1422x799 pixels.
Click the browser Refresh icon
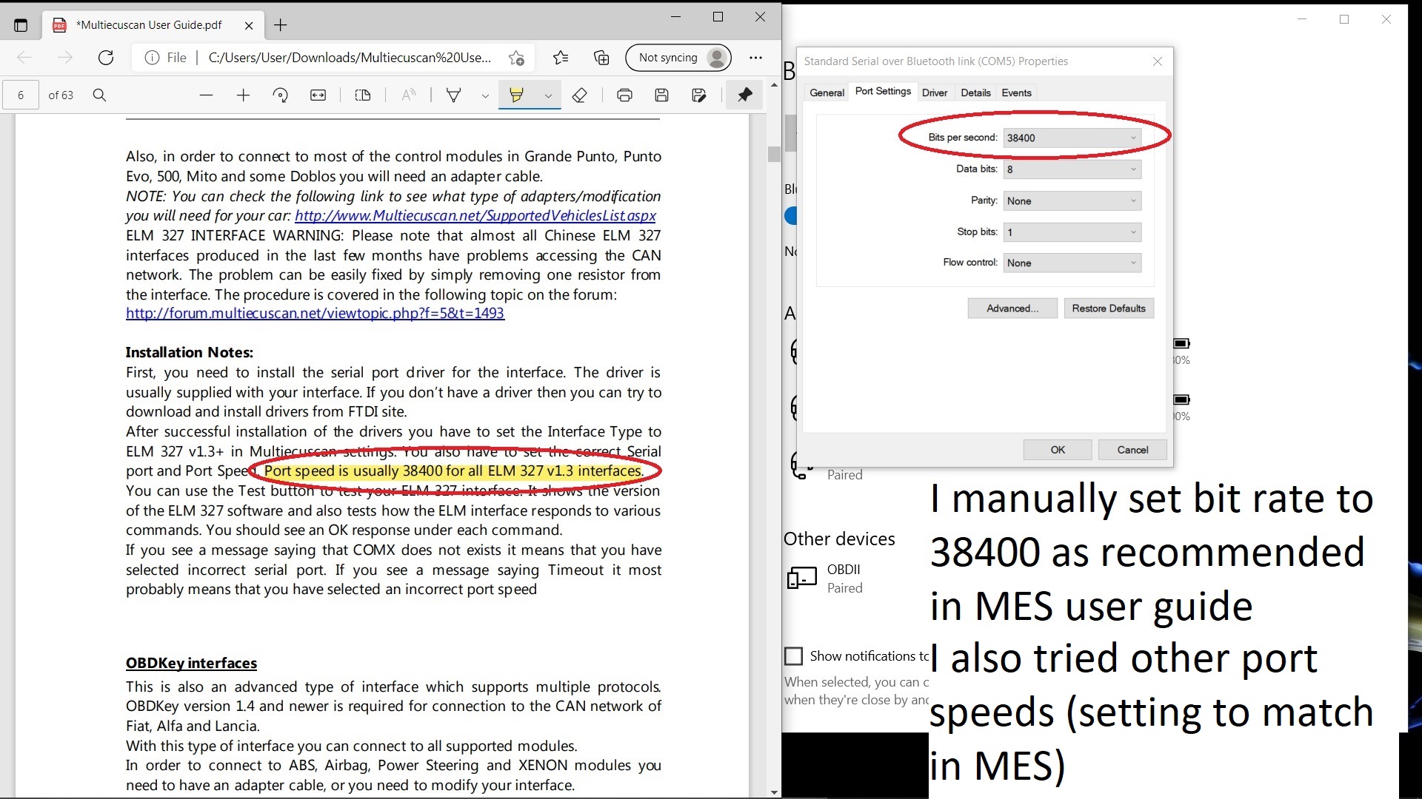pyautogui.click(x=106, y=58)
